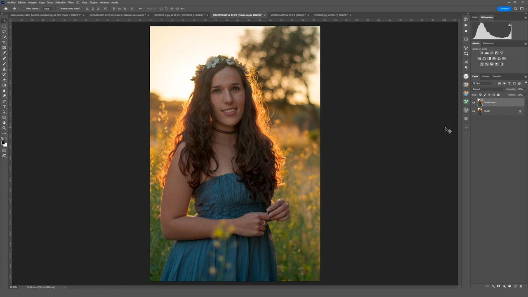Select the Lasso tool
528x297 pixels.
[4, 31]
